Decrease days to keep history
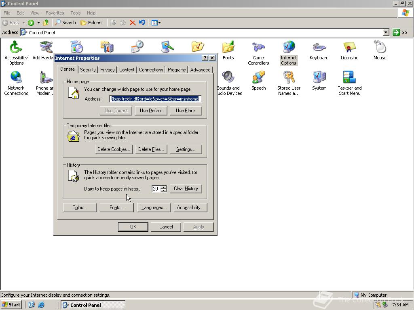Screen dimensions: 414x310 (164, 191)
